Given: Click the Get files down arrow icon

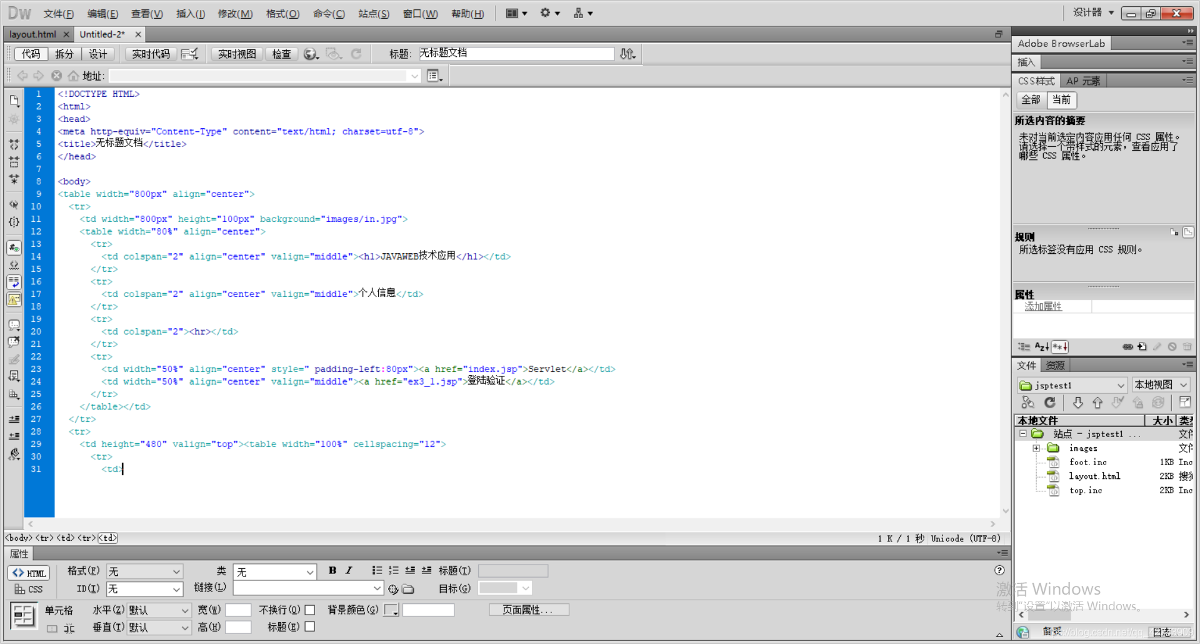Looking at the screenshot, I should coord(1077,403).
